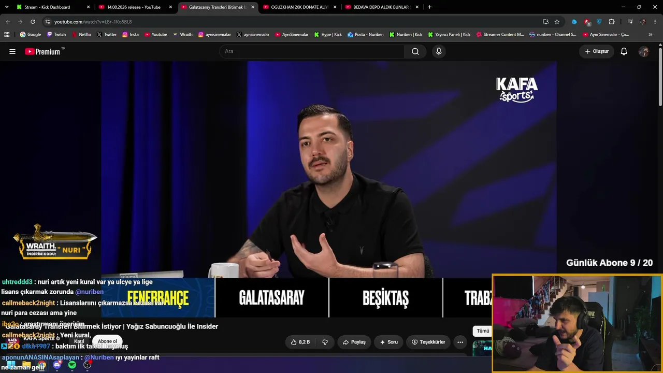Open the Extensions puzzle icon
This screenshot has height=373, width=663.
[612, 22]
